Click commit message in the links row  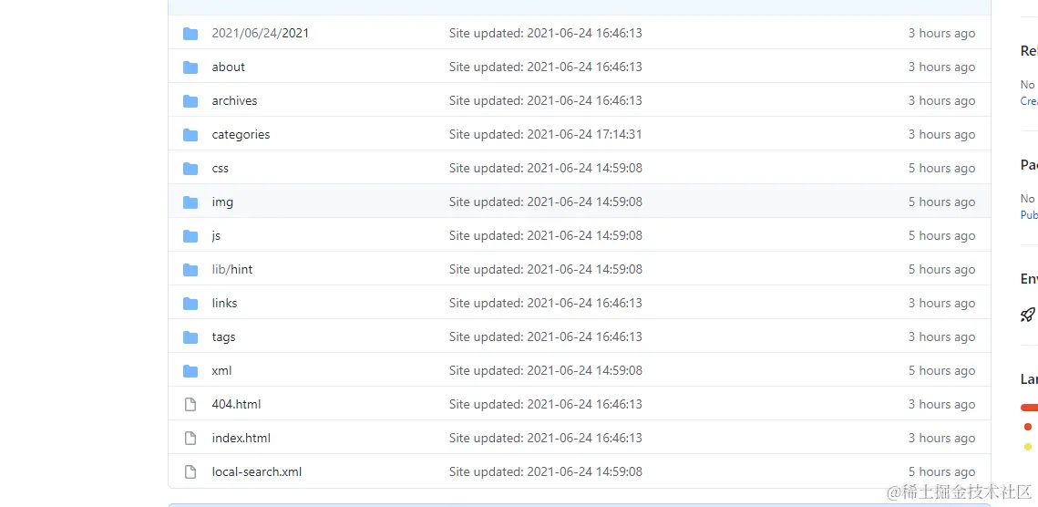pos(546,303)
